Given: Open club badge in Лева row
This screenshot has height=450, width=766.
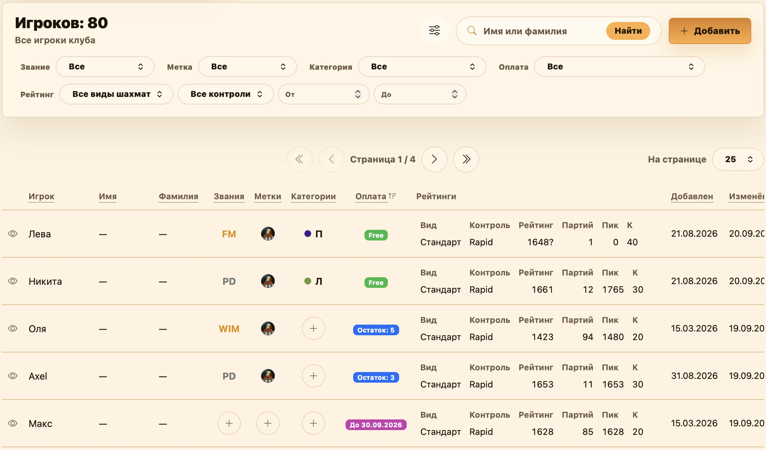Looking at the screenshot, I should (268, 234).
